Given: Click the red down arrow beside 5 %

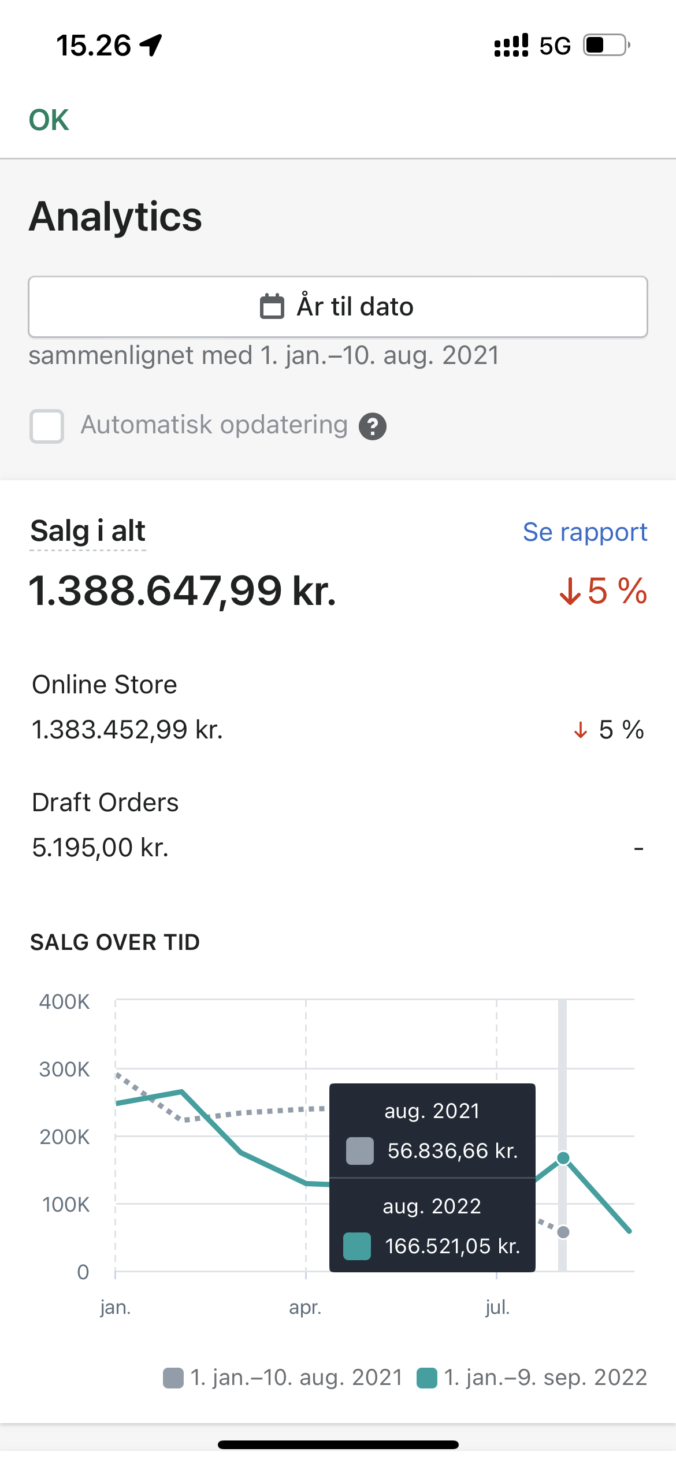Looking at the screenshot, I should click(570, 591).
